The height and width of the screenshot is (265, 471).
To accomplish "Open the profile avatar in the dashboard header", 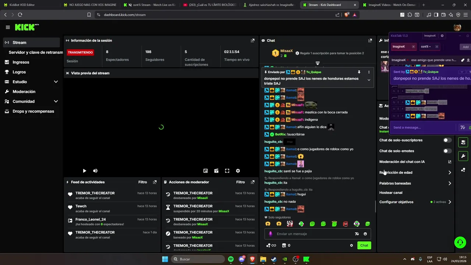I will [x=457, y=27].
